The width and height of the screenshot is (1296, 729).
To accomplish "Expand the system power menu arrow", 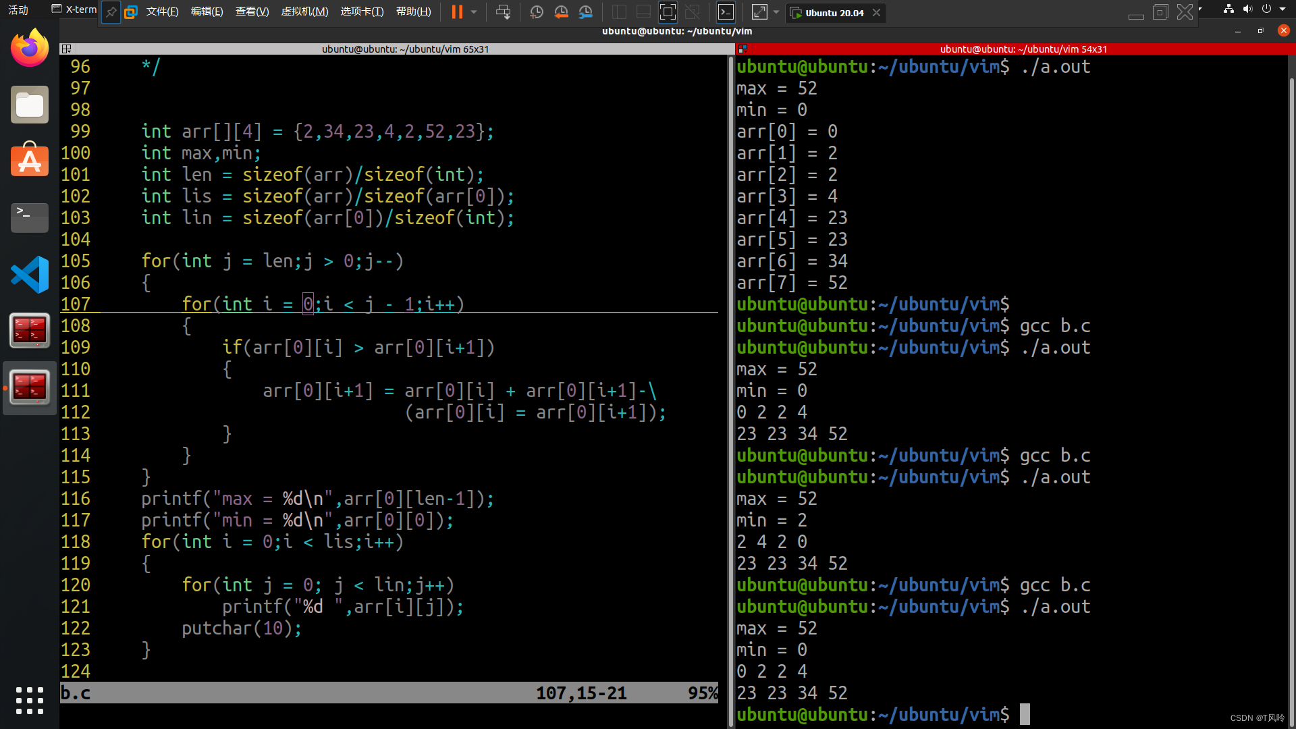I will pyautogui.click(x=1282, y=9).
